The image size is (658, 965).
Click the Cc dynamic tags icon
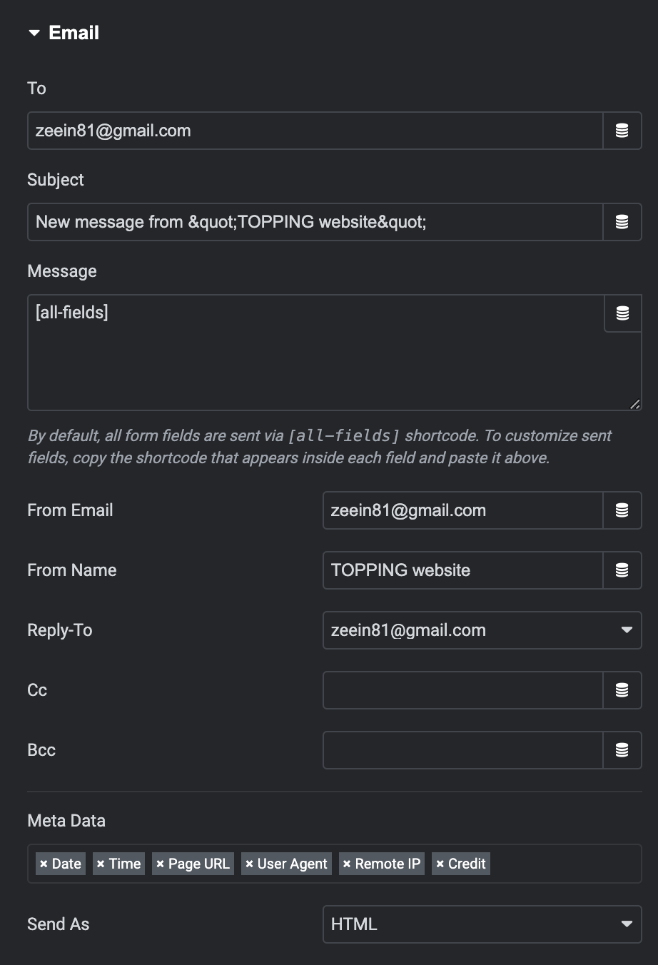622,690
